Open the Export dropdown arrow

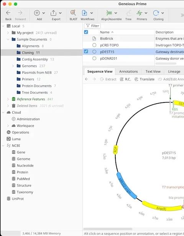pos(60,13)
